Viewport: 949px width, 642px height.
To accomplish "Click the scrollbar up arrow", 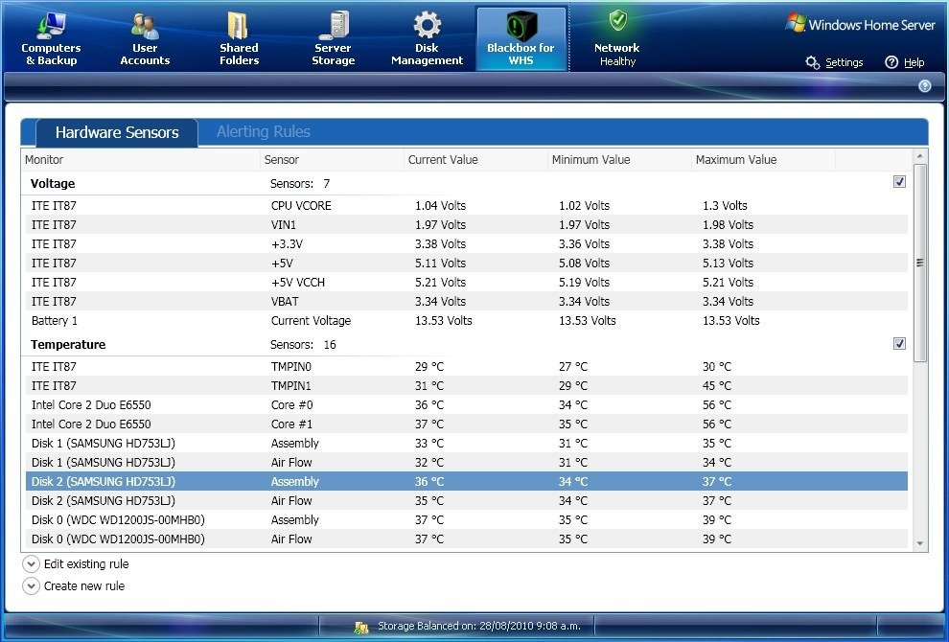I will [920, 156].
